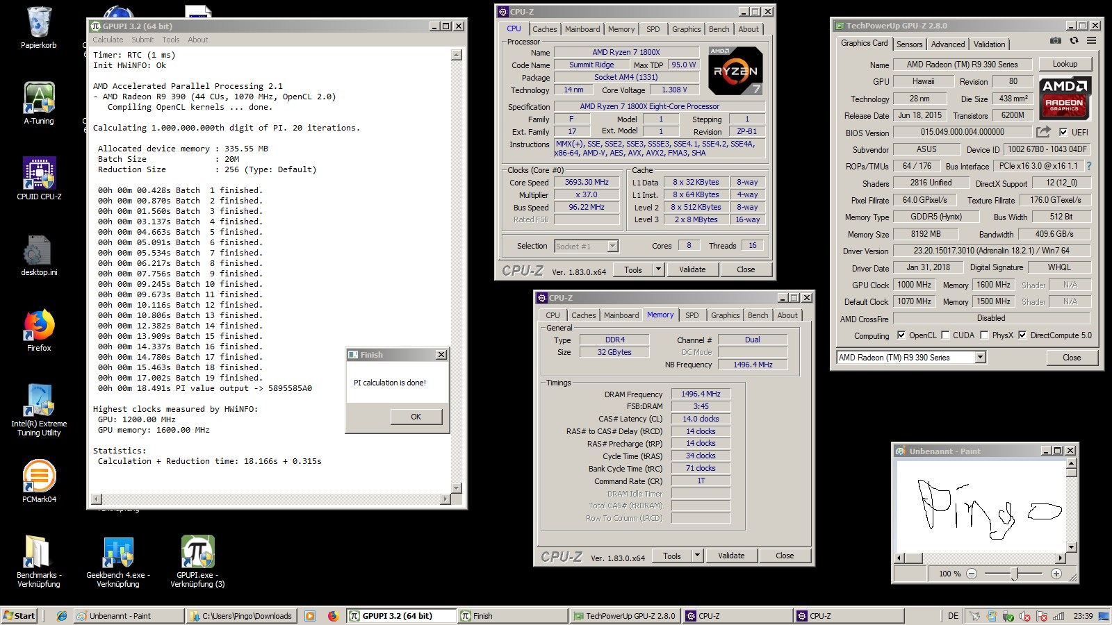1112x625 pixels.
Task: Click the Show Desktop button at taskbar end
Action: [x=1105, y=616]
